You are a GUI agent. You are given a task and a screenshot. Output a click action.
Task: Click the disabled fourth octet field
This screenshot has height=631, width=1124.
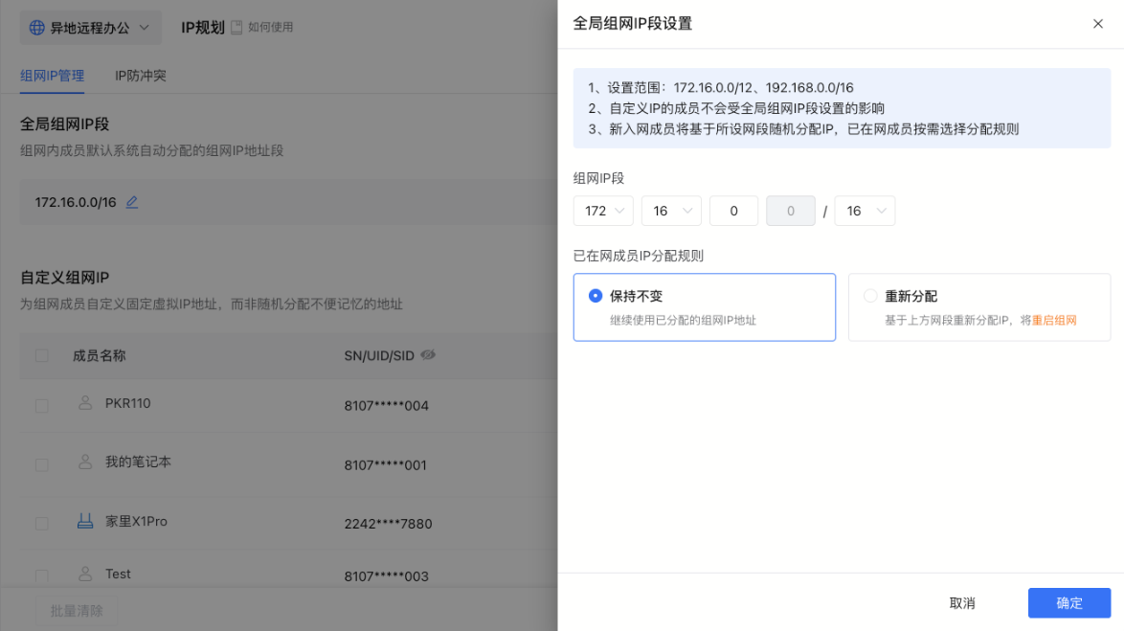[x=791, y=211]
